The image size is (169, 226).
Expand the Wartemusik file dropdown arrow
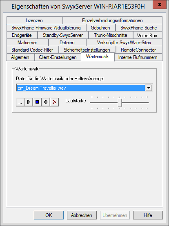tap(149, 88)
